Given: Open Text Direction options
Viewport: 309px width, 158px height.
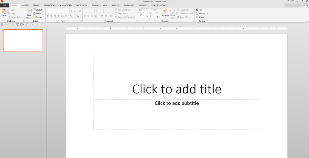Looking at the screenshot, I should click(x=123, y=10).
